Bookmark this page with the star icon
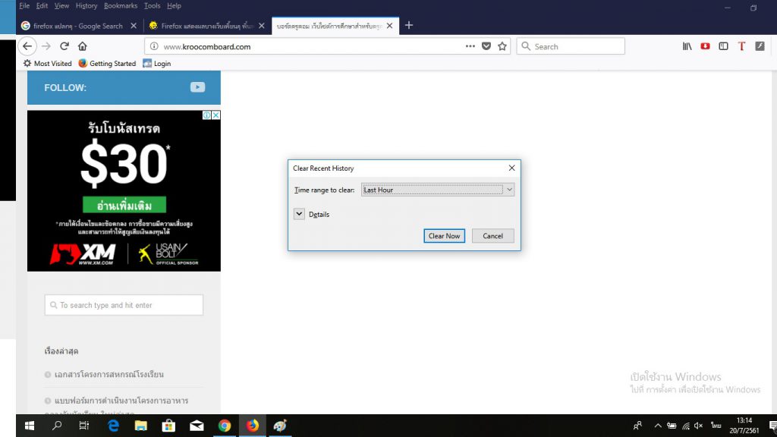This screenshot has width=777, height=437. tap(502, 46)
